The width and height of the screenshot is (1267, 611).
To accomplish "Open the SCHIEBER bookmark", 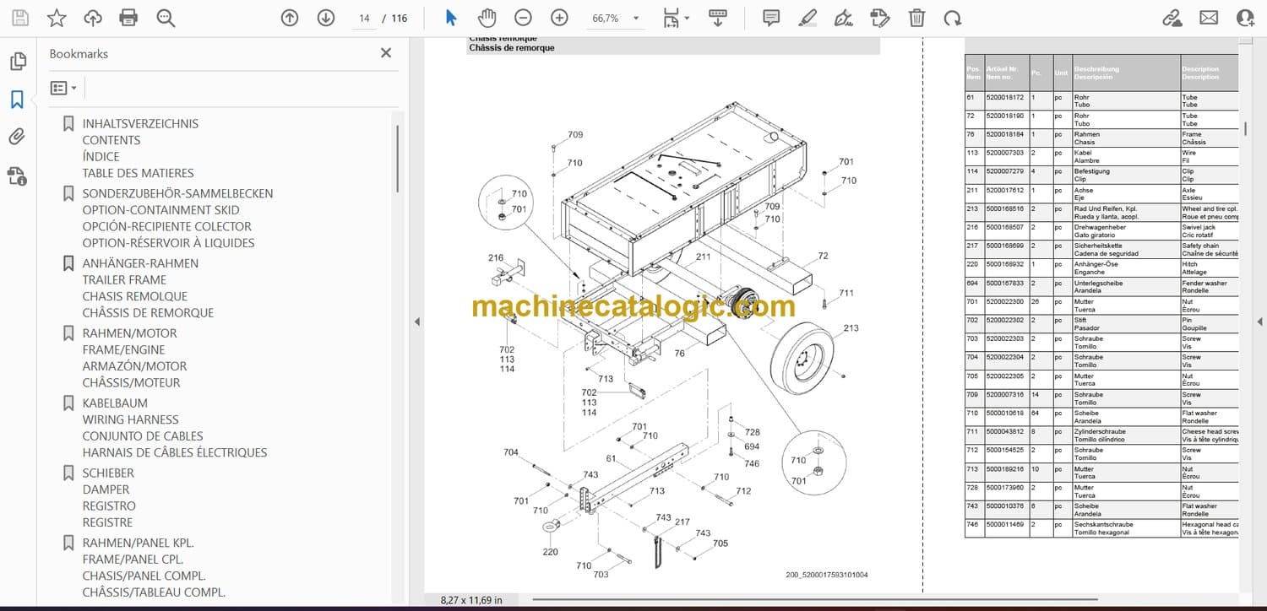I will click(108, 473).
